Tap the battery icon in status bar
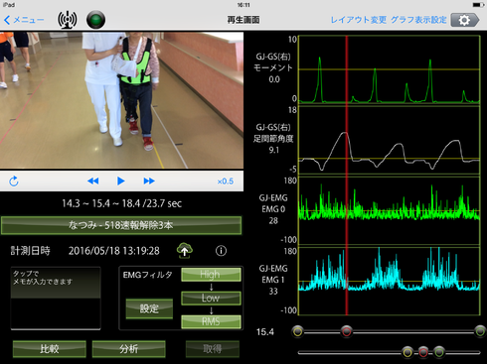Screen dimensions: 487x364 point(478,5)
